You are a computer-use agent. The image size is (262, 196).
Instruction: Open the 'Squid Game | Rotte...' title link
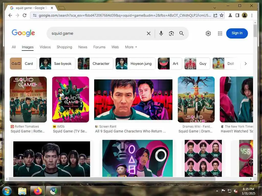tap(28, 131)
